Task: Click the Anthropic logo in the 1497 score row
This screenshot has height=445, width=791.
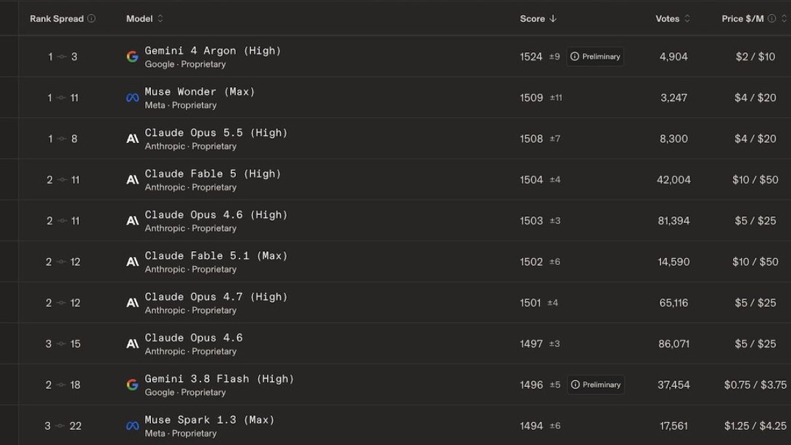Action: 132,343
